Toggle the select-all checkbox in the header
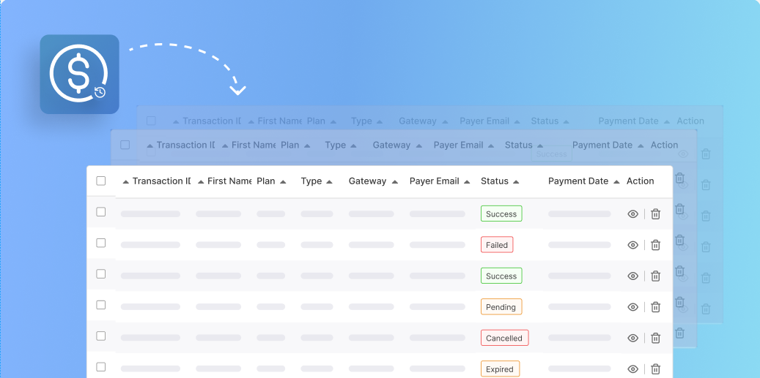Image resolution: width=760 pixels, height=378 pixels. point(101,181)
